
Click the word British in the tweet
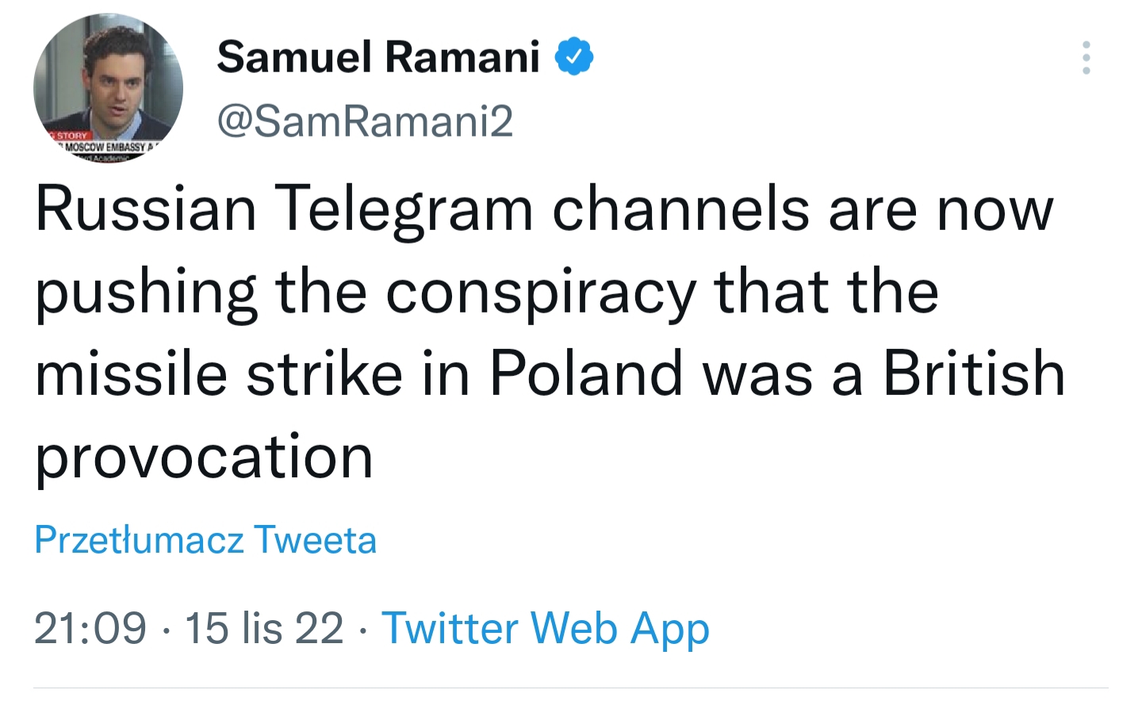tap(974, 374)
